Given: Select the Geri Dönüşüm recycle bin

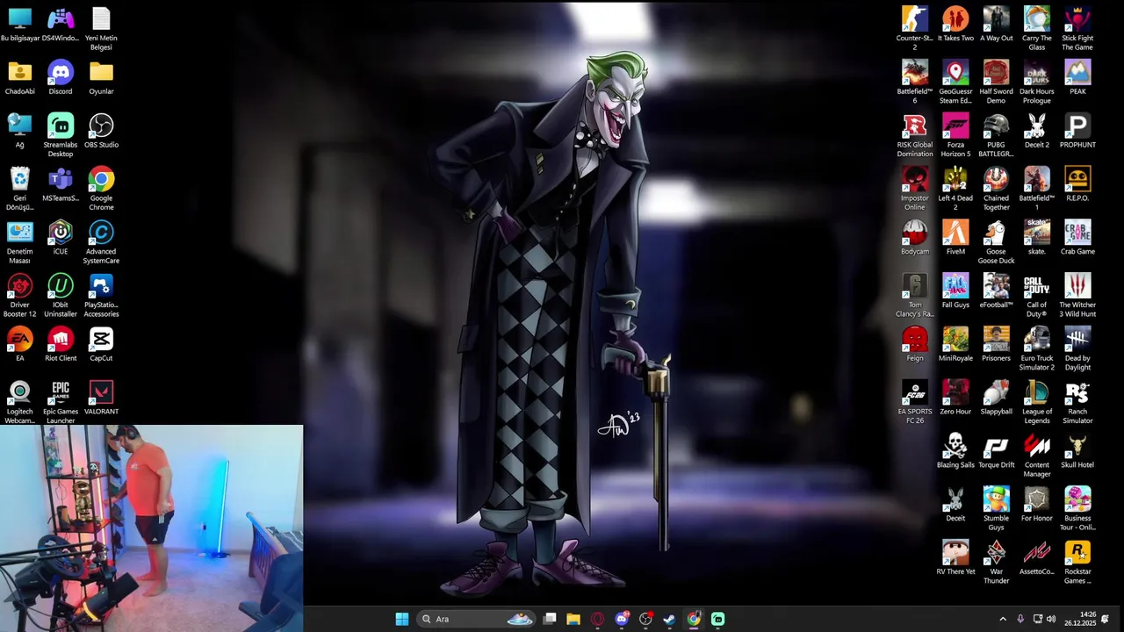Looking at the screenshot, I should [x=19, y=190].
